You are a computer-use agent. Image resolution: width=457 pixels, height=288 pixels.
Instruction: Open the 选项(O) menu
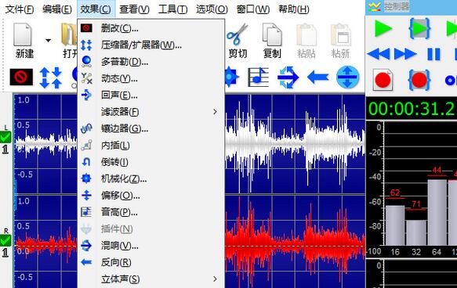[x=212, y=9]
